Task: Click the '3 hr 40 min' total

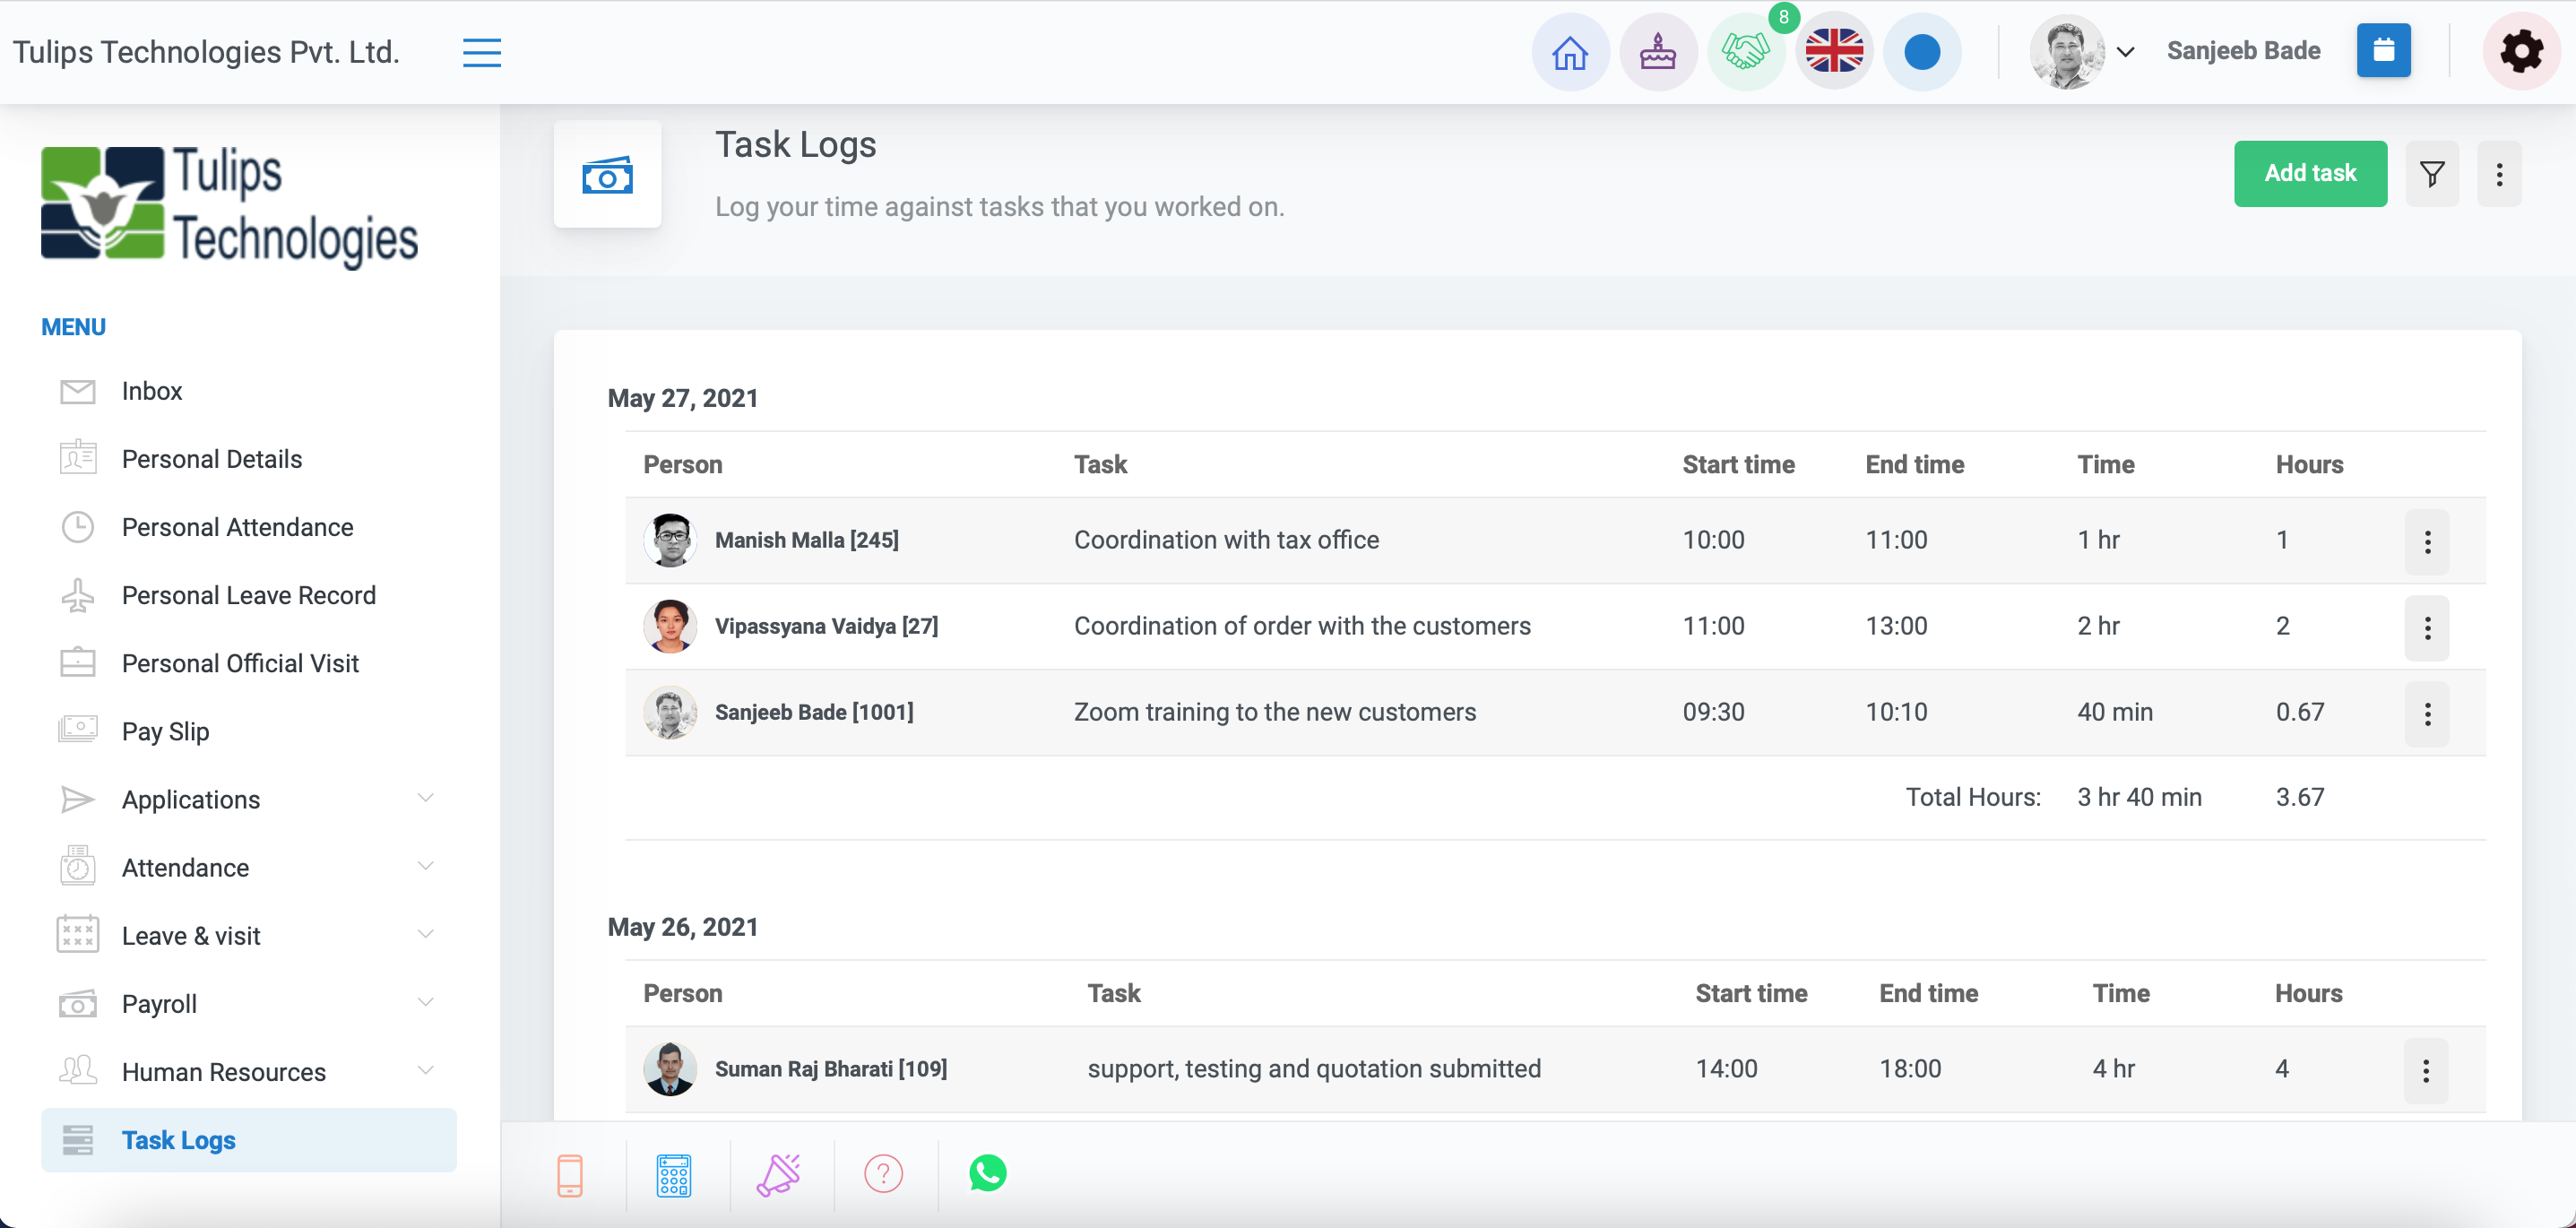Action: coord(2139,797)
